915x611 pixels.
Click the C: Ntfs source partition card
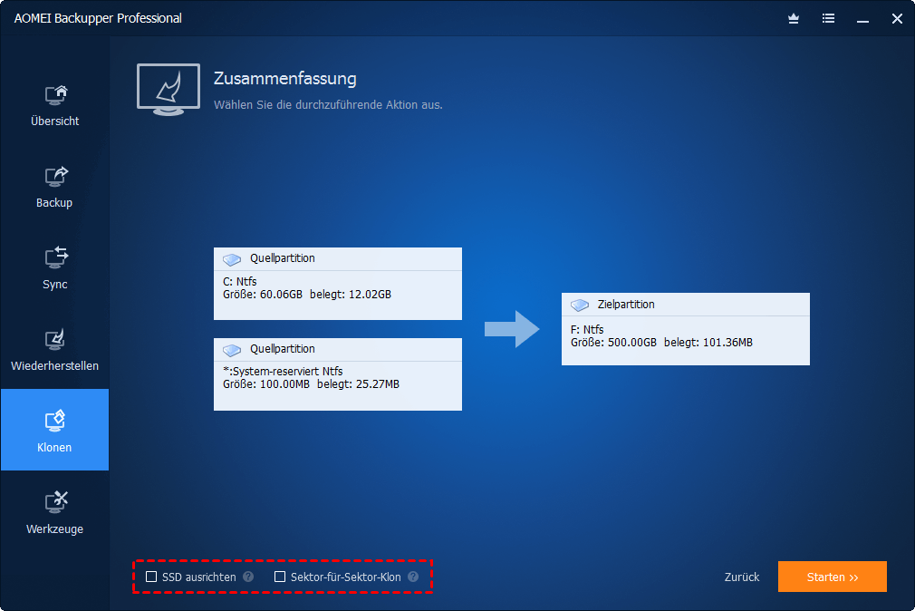(x=338, y=284)
